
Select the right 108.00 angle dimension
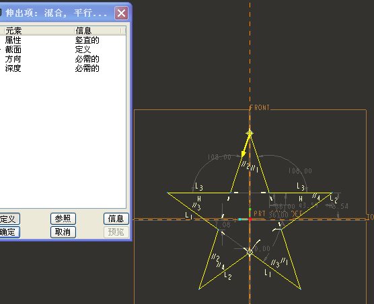[300, 171]
